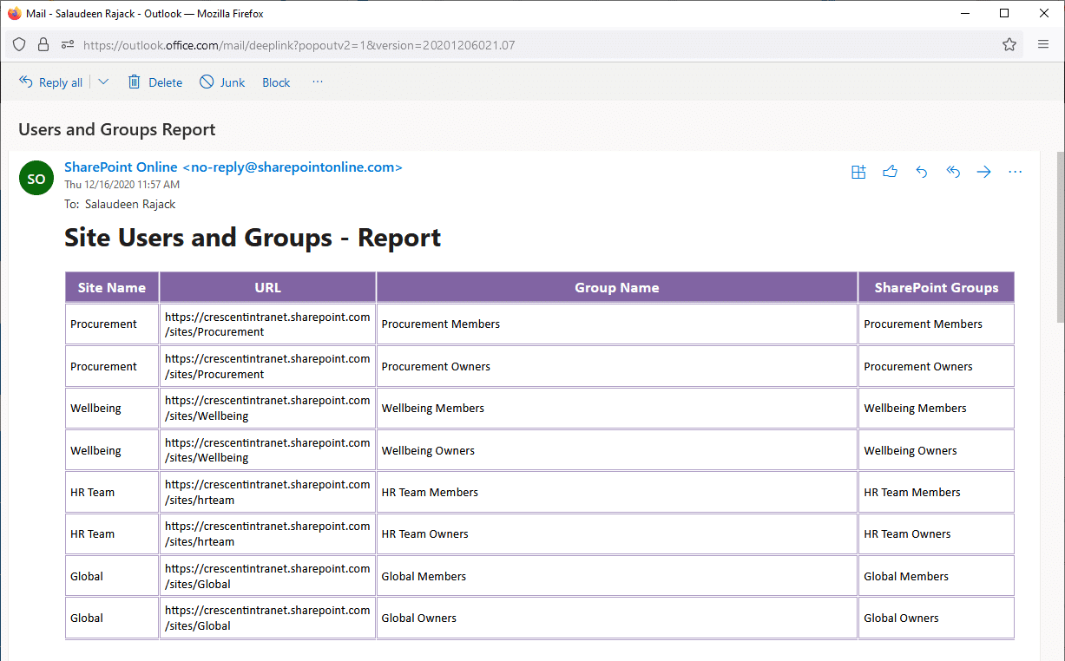Click the Site Name column header

(112, 287)
